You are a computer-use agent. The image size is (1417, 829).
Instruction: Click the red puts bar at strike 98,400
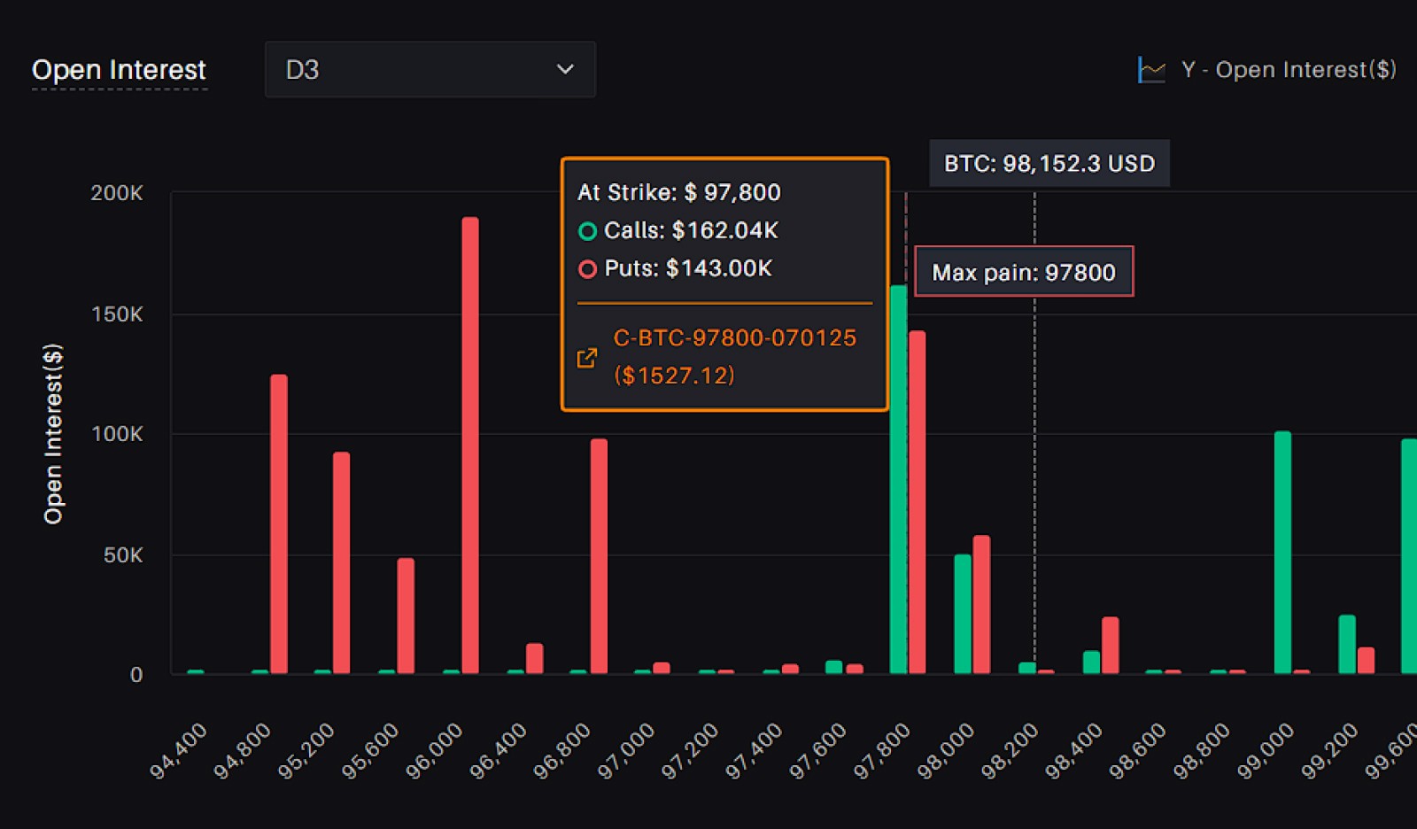coord(1110,646)
